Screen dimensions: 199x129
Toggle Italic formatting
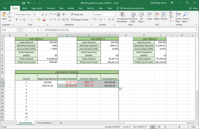(x=20, y=19)
